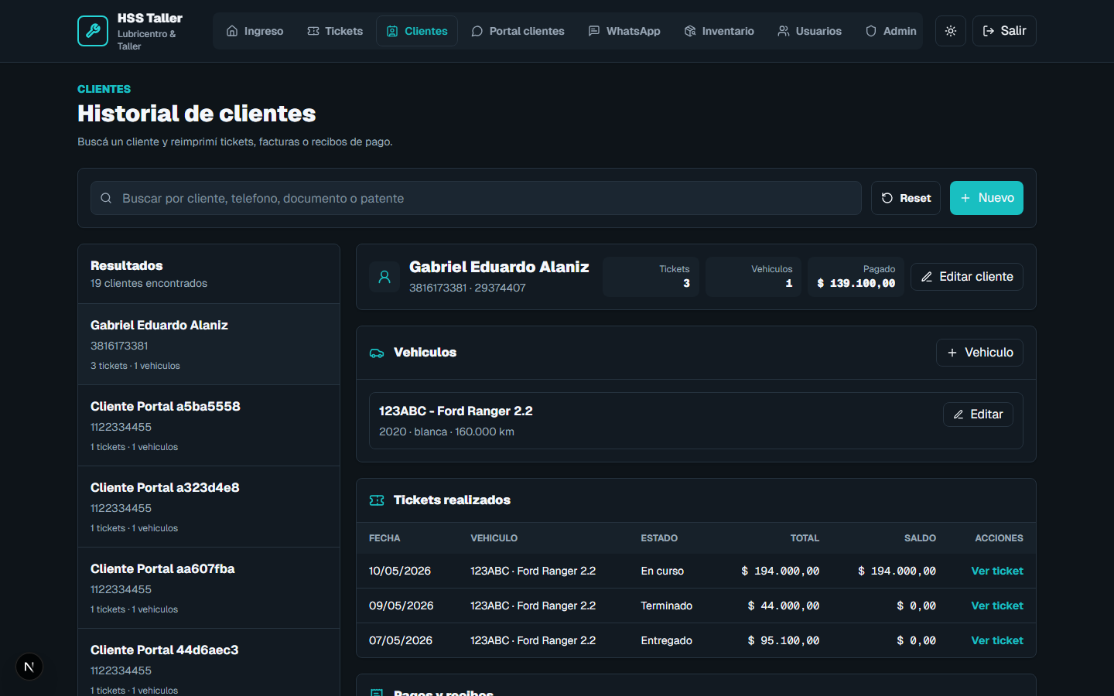This screenshot has height=696, width=1114.
Task: Click the Entregado status cell
Action: point(667,640)
